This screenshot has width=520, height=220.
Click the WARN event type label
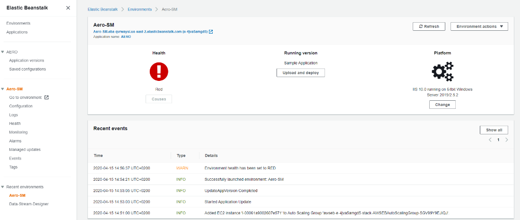click(x=182, y=168)
